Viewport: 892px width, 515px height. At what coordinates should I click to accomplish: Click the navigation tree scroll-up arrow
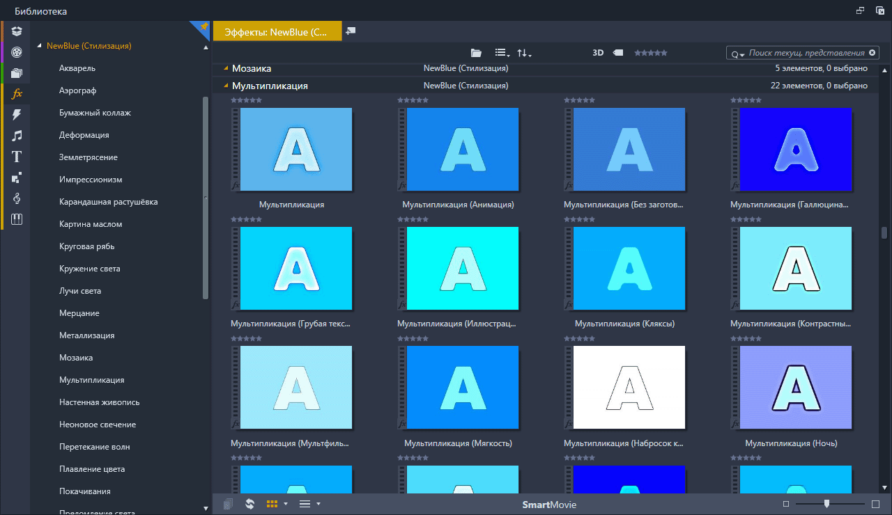(x=206, y=47)
